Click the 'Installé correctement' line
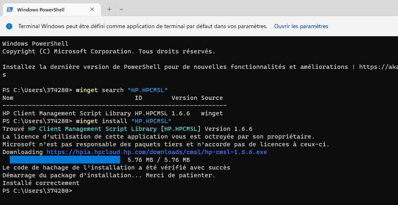 pyautogui.click(x=41, y=183)
